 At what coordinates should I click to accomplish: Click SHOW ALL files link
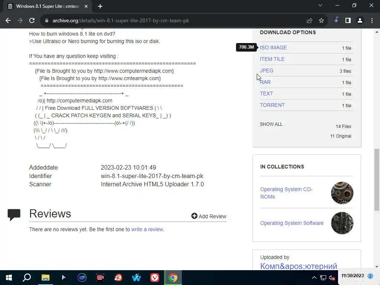tap(271, 124)
